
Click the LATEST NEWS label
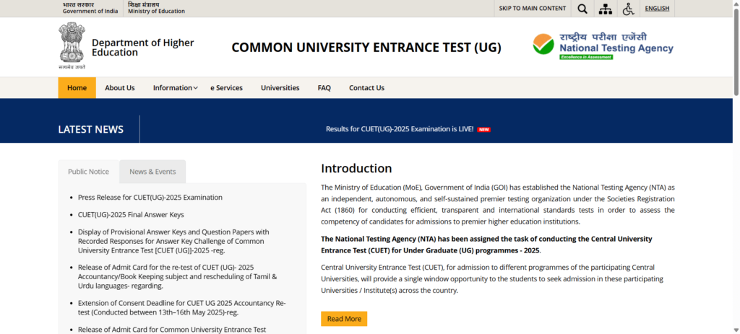coord(90,130)
